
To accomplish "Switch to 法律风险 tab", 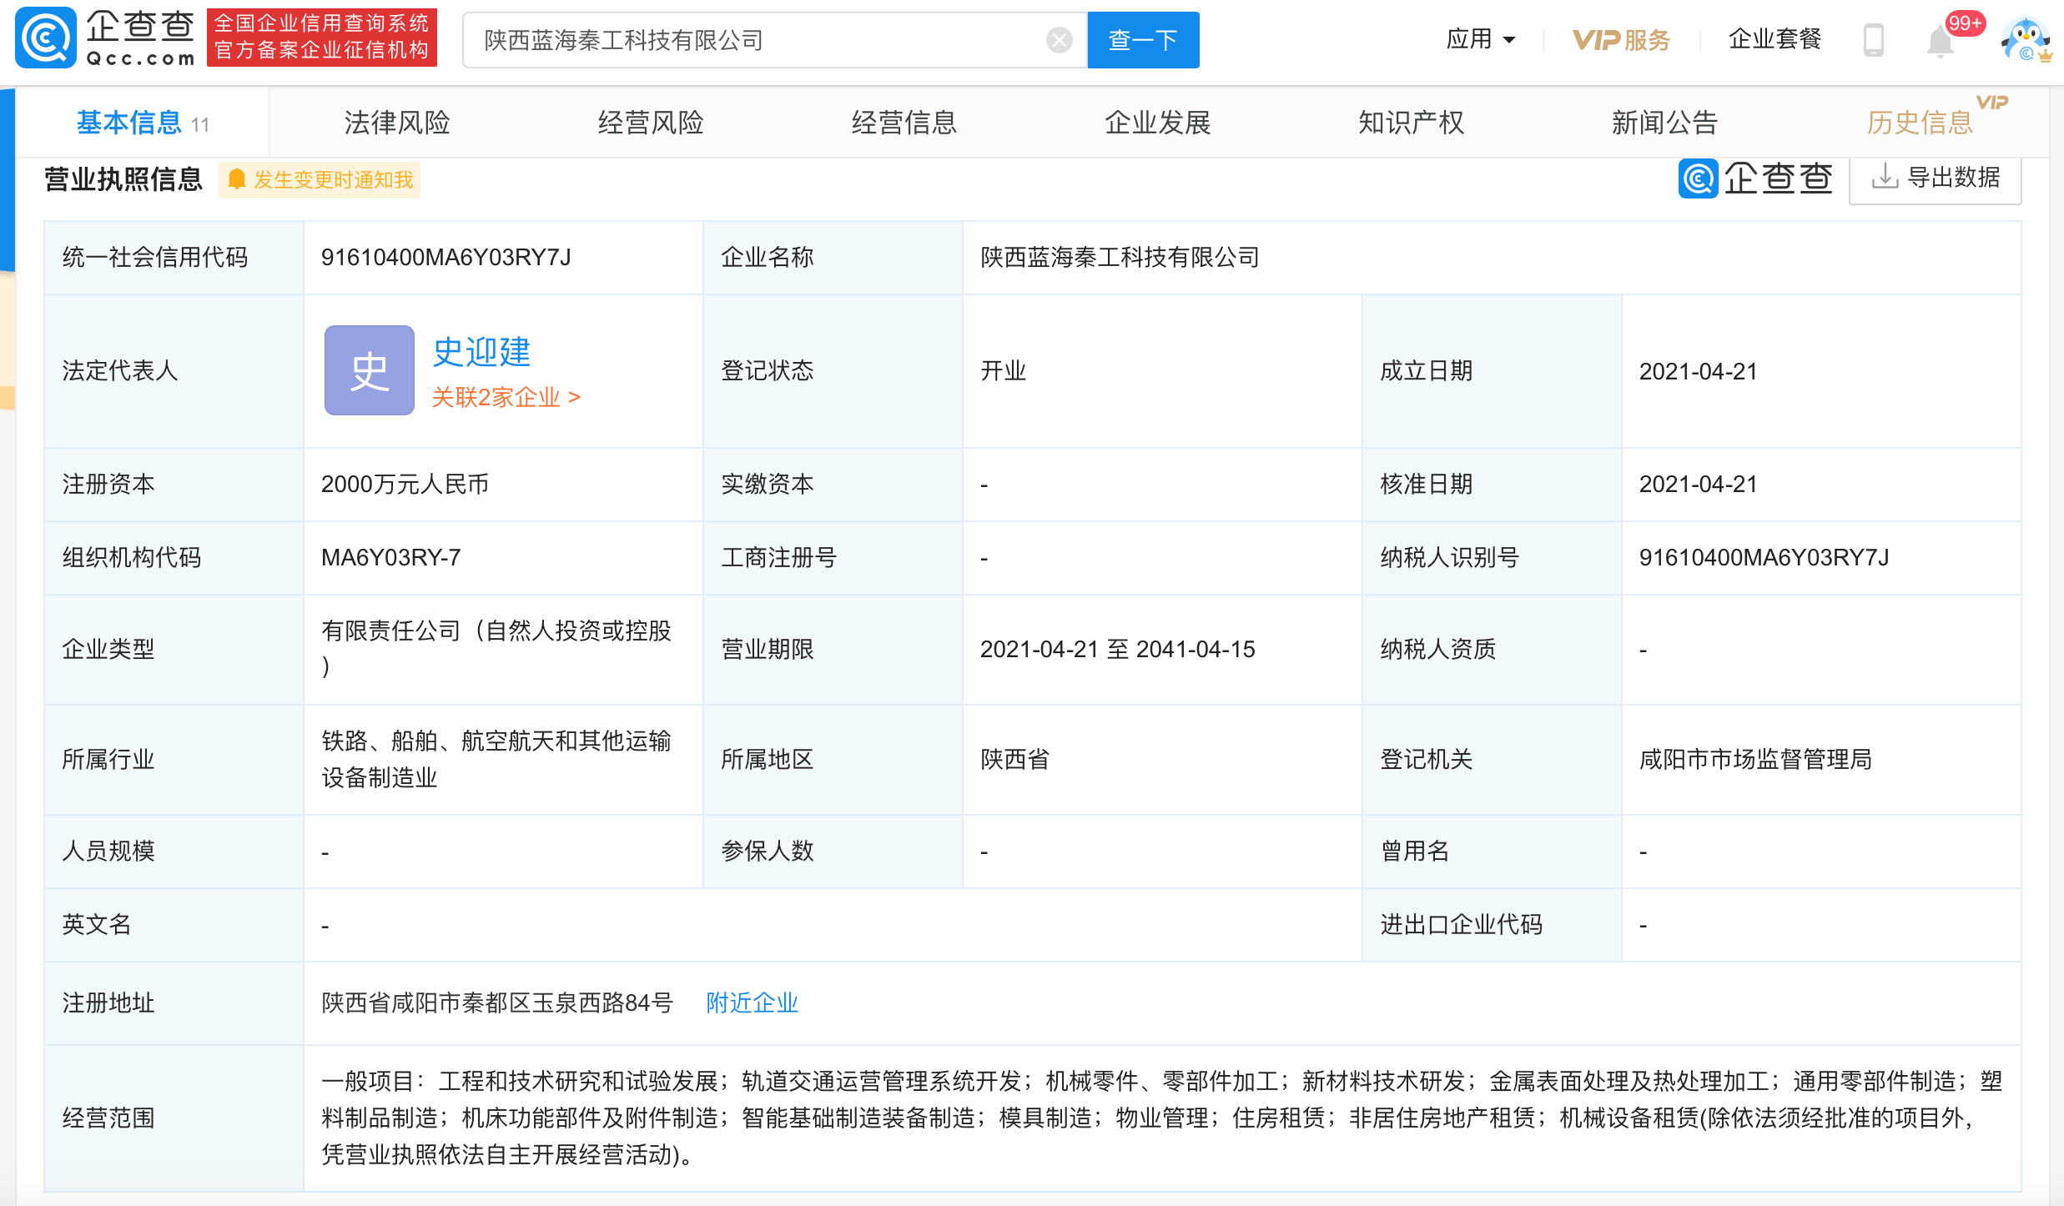I will (397, 123).
